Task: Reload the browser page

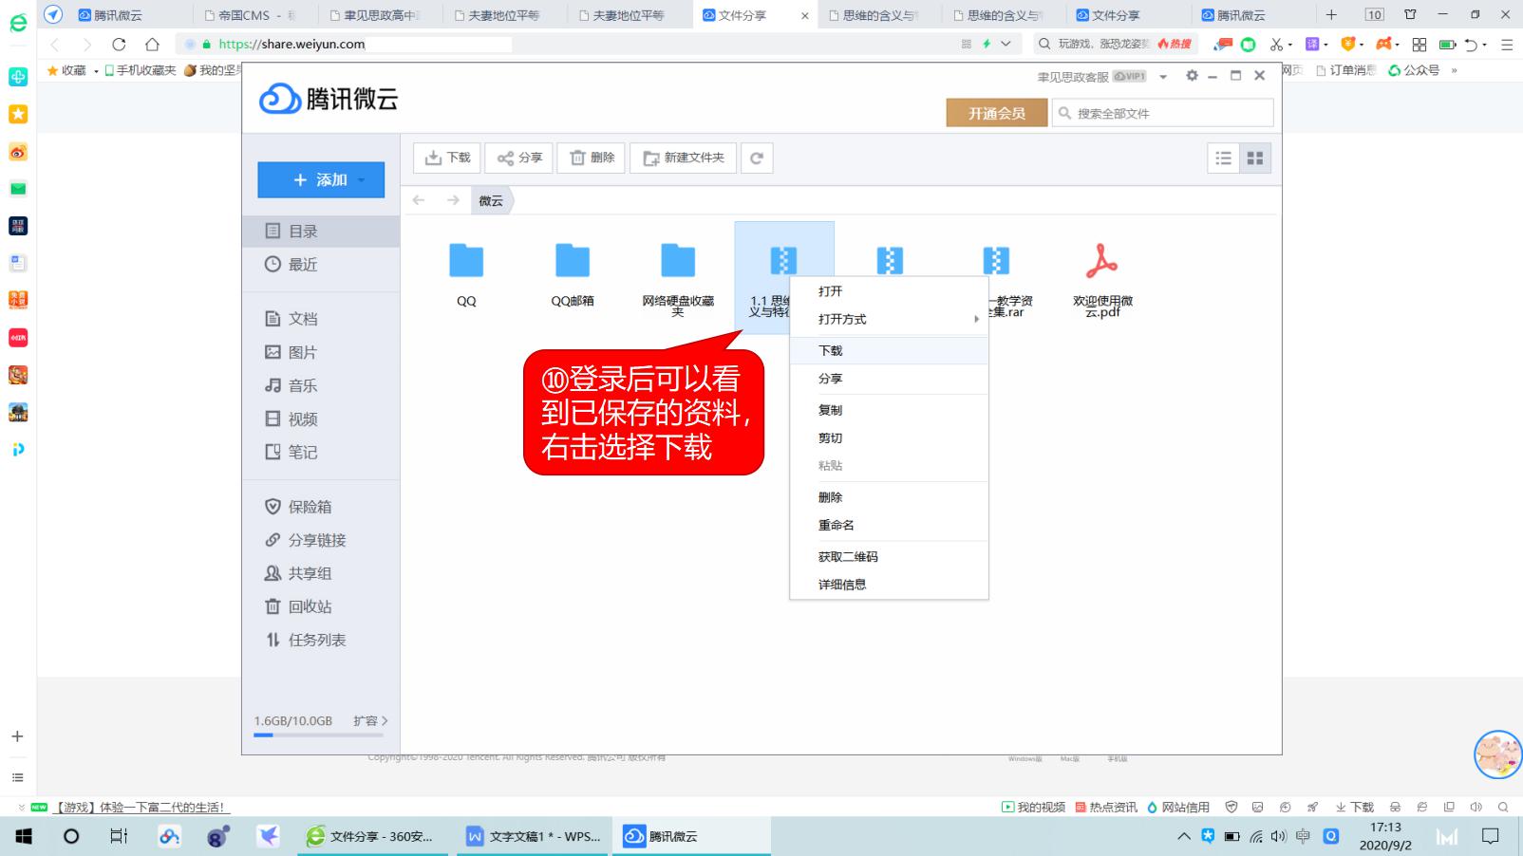Action: click(119, 44)
